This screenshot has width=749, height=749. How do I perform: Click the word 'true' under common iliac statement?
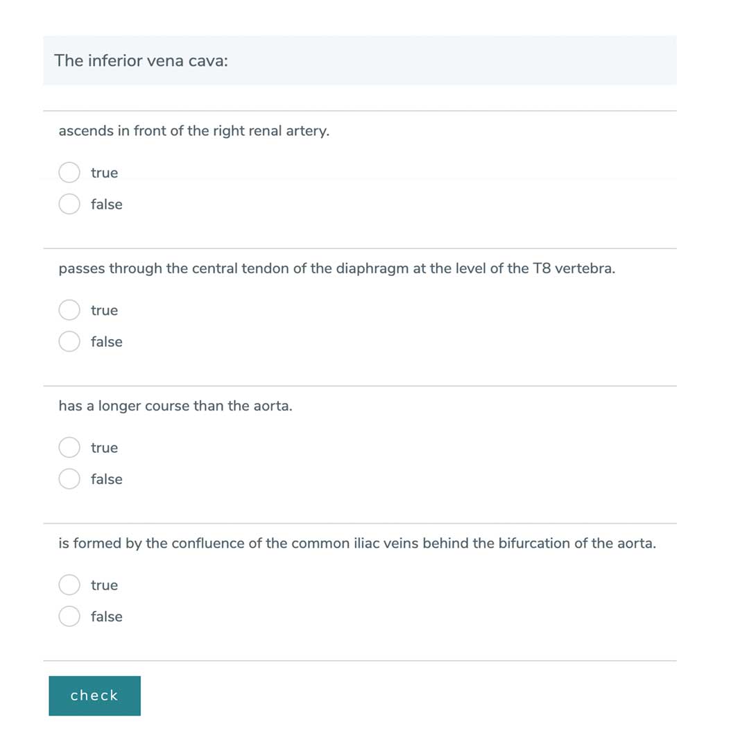coord(104,585)
